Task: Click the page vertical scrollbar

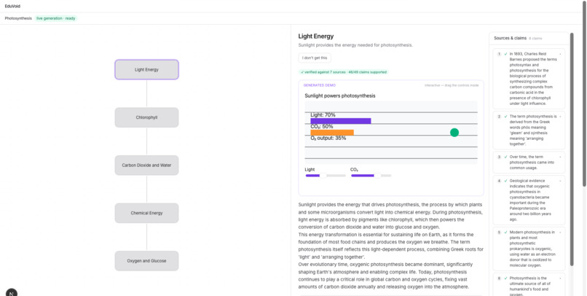Action: (585, 93)
